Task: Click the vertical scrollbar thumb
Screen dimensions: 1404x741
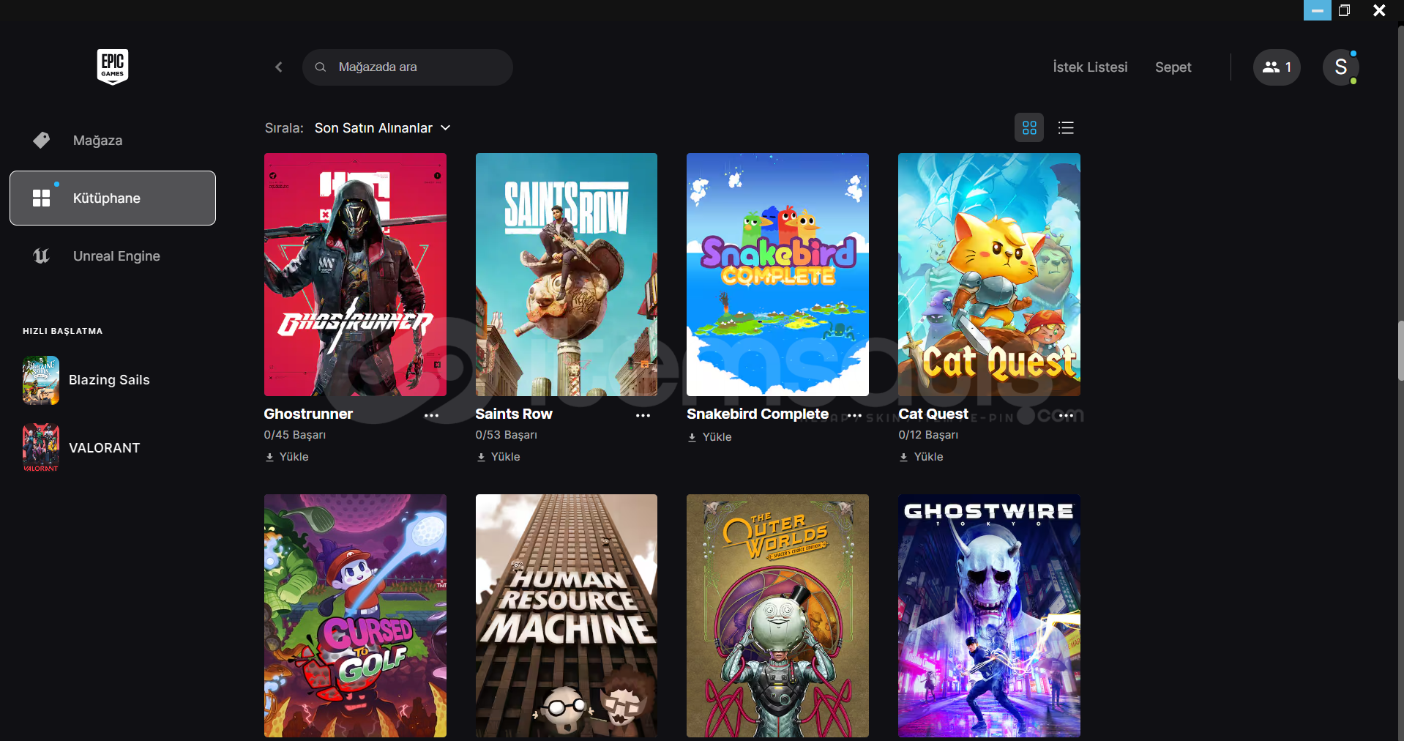Action: [1400, 351]
